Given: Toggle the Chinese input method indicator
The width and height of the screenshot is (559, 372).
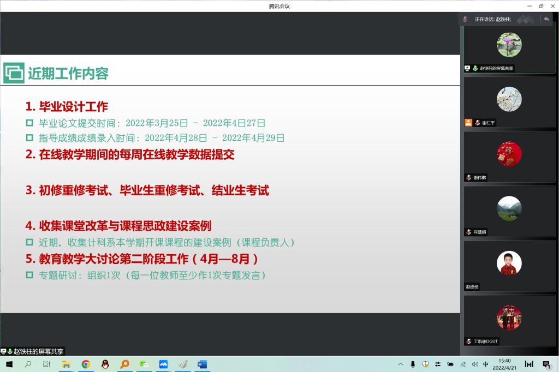Looking at the screenshot, I should click(486, 364).
